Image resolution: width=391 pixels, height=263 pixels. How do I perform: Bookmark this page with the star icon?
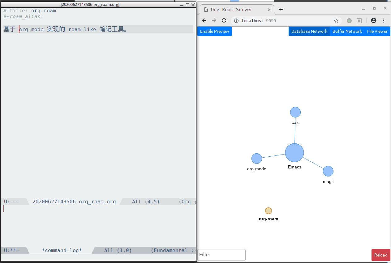coord(336,21)
